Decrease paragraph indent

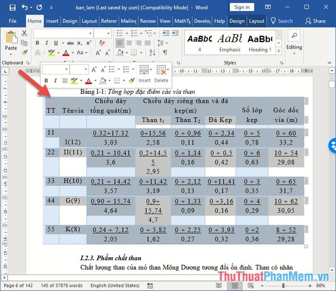pos(166,33)
